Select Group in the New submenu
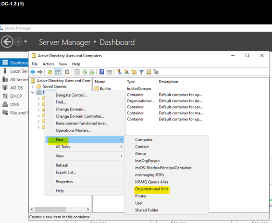The image size is (272, 223). point(166,154)
